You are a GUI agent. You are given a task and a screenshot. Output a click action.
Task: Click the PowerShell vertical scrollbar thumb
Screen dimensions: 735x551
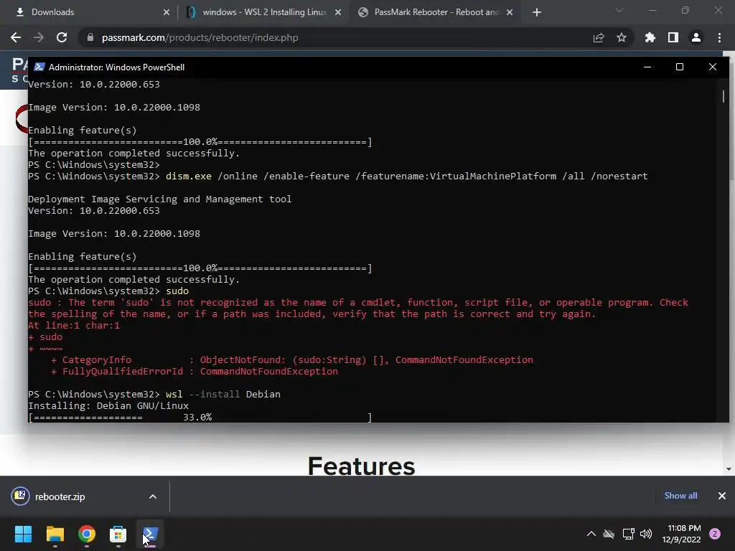tap(724, 96)
